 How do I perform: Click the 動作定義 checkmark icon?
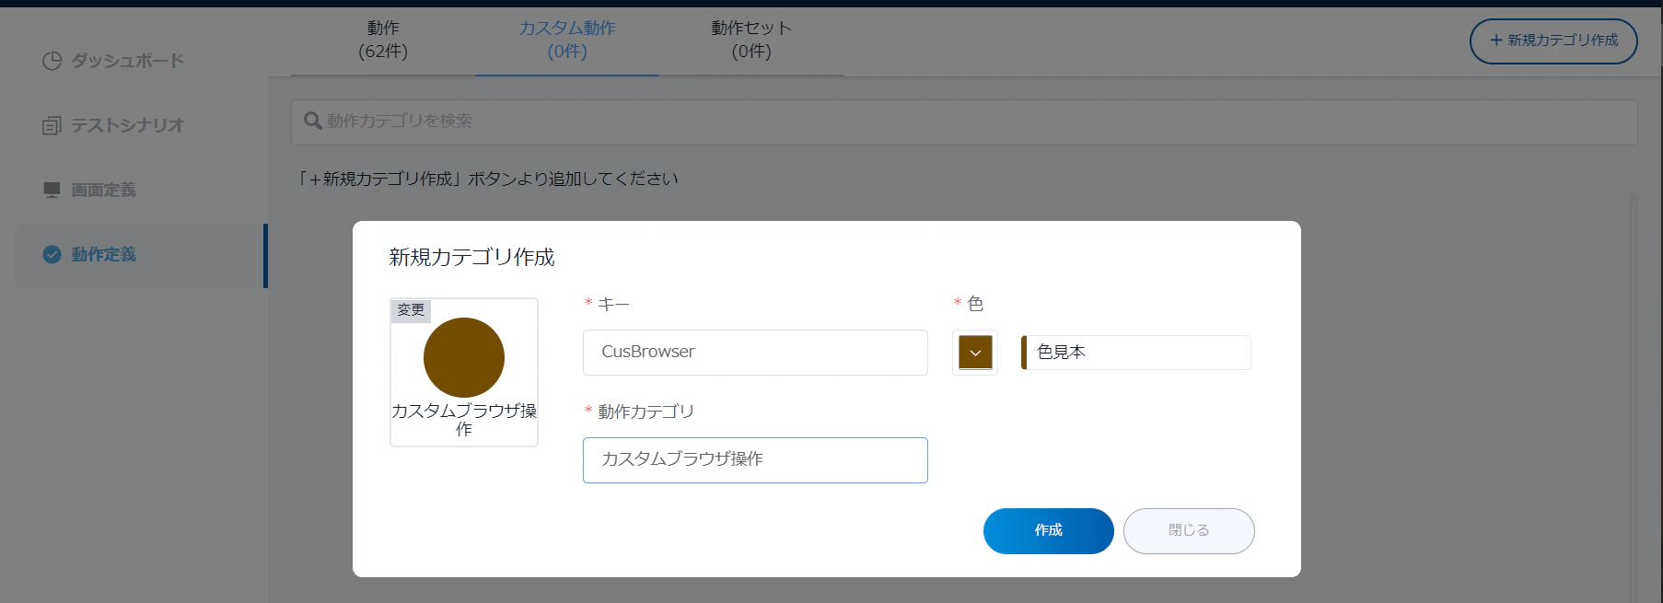coord(52,254)
